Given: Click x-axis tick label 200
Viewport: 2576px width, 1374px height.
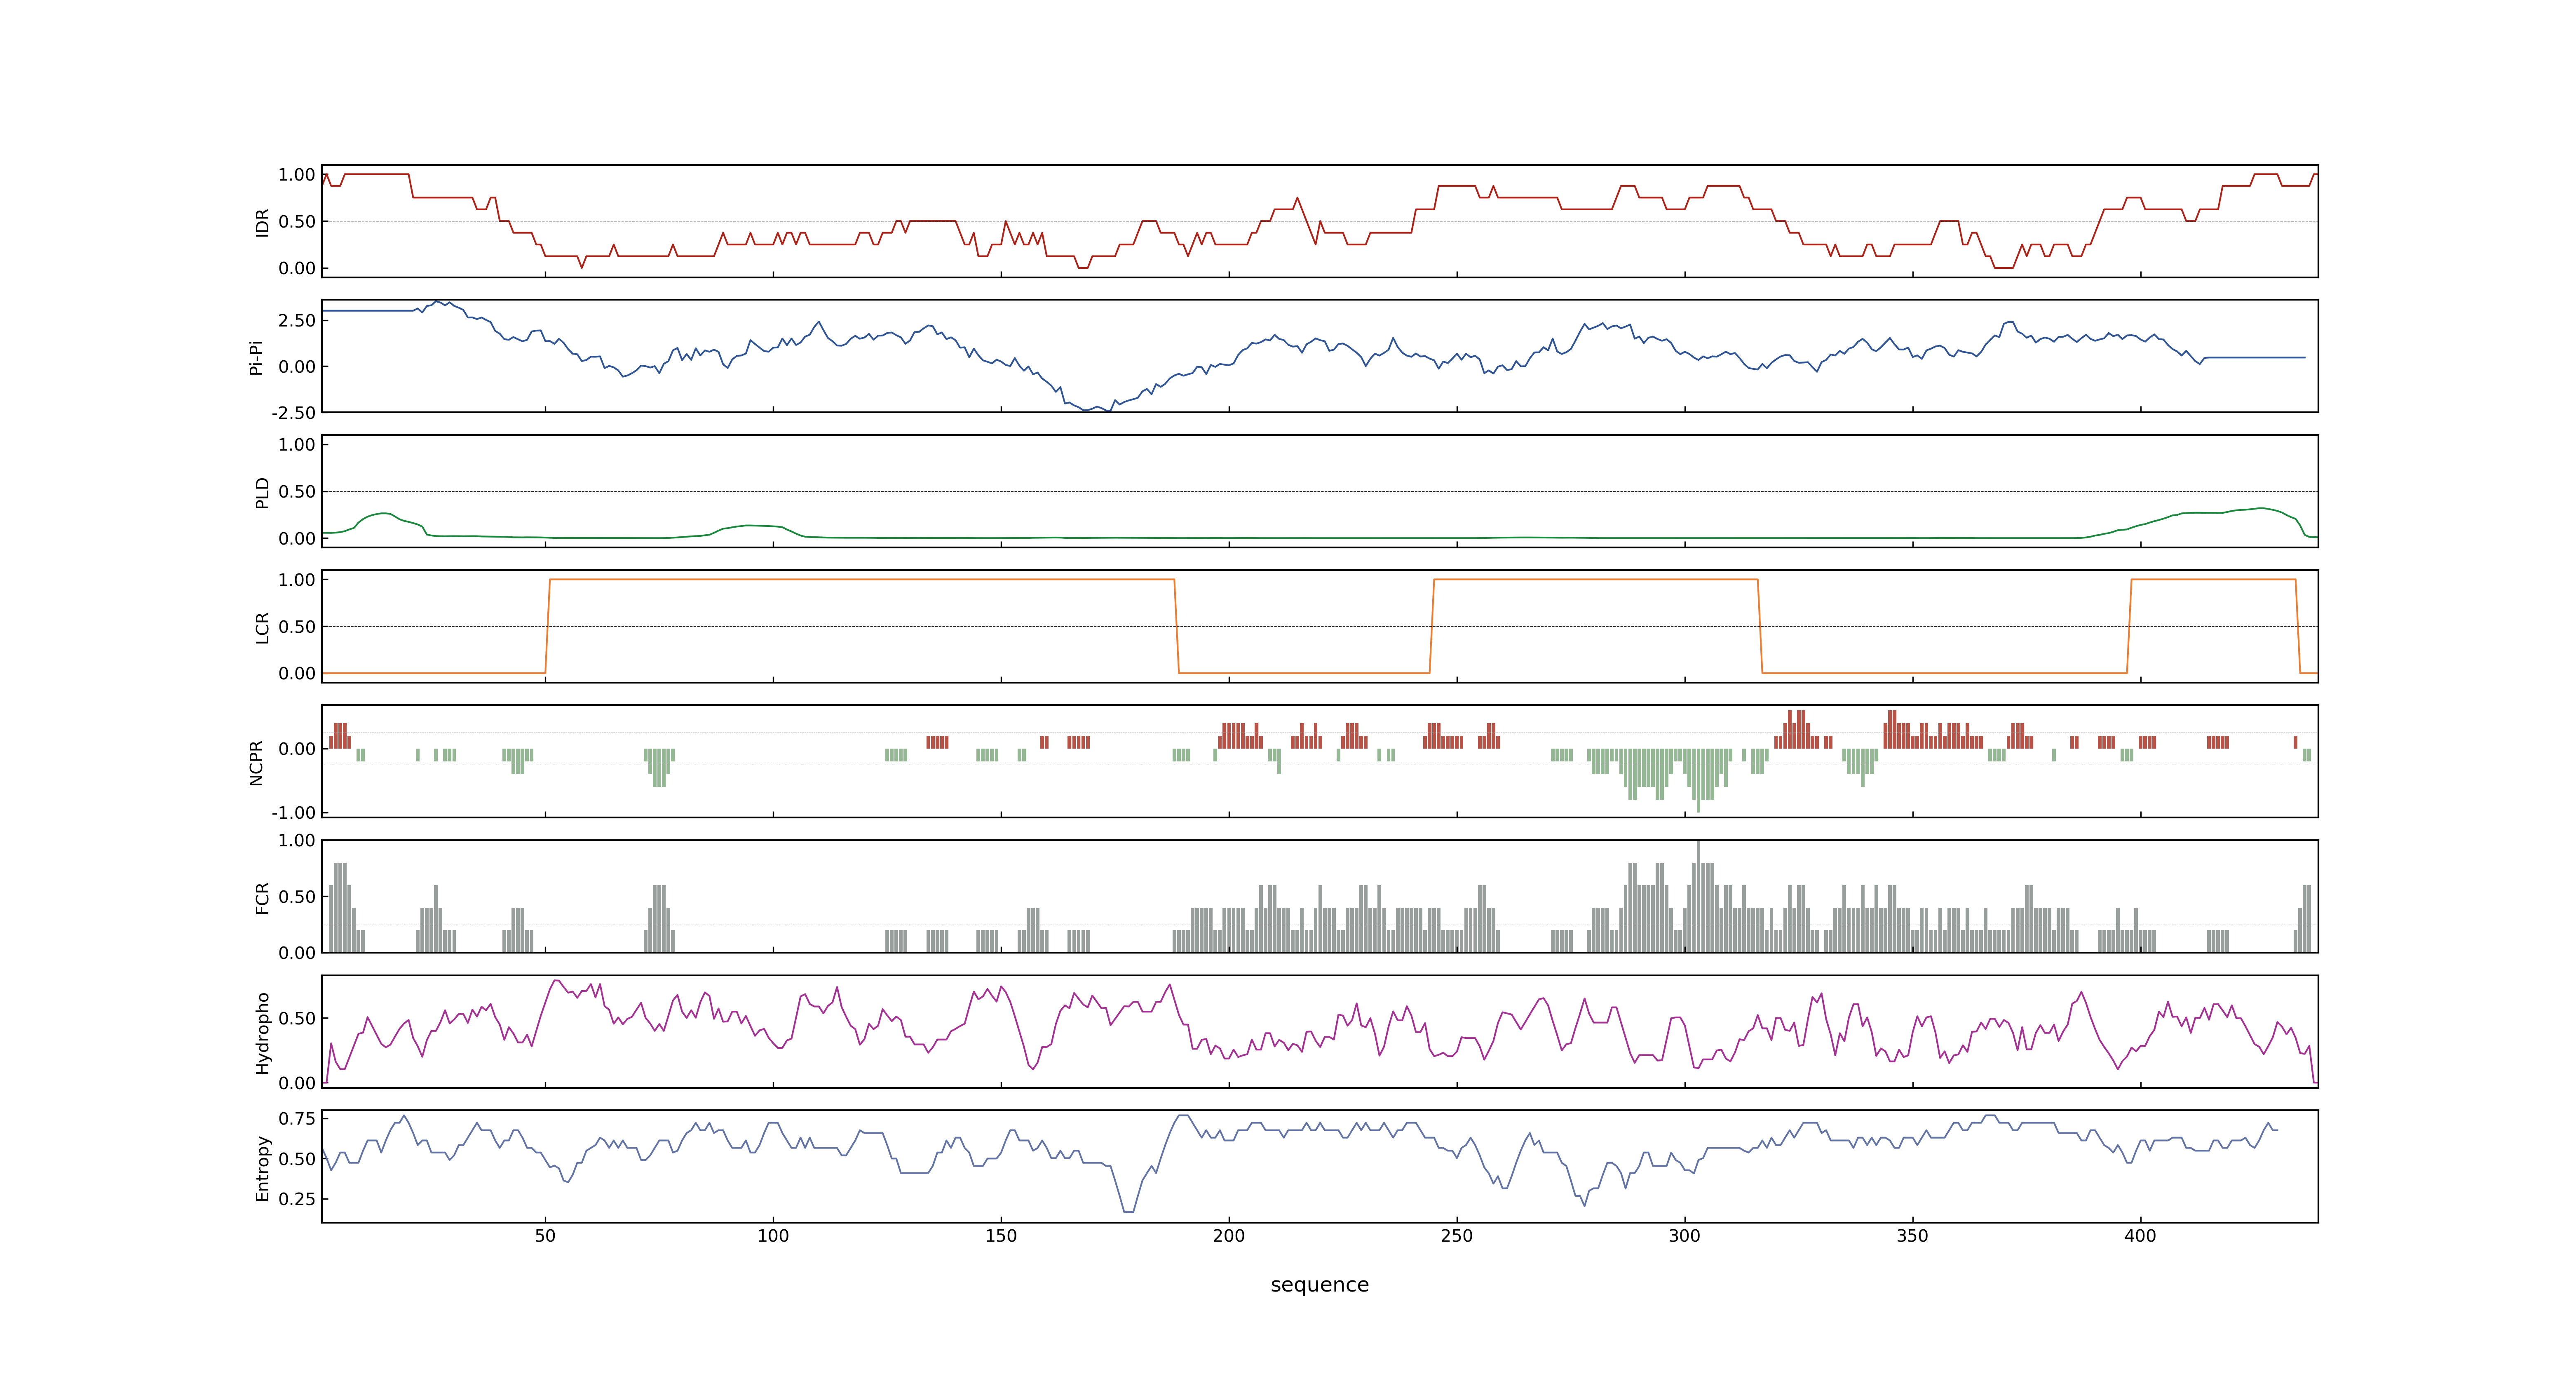Looking at the screenshot, I should [x=1229, y=1236].
